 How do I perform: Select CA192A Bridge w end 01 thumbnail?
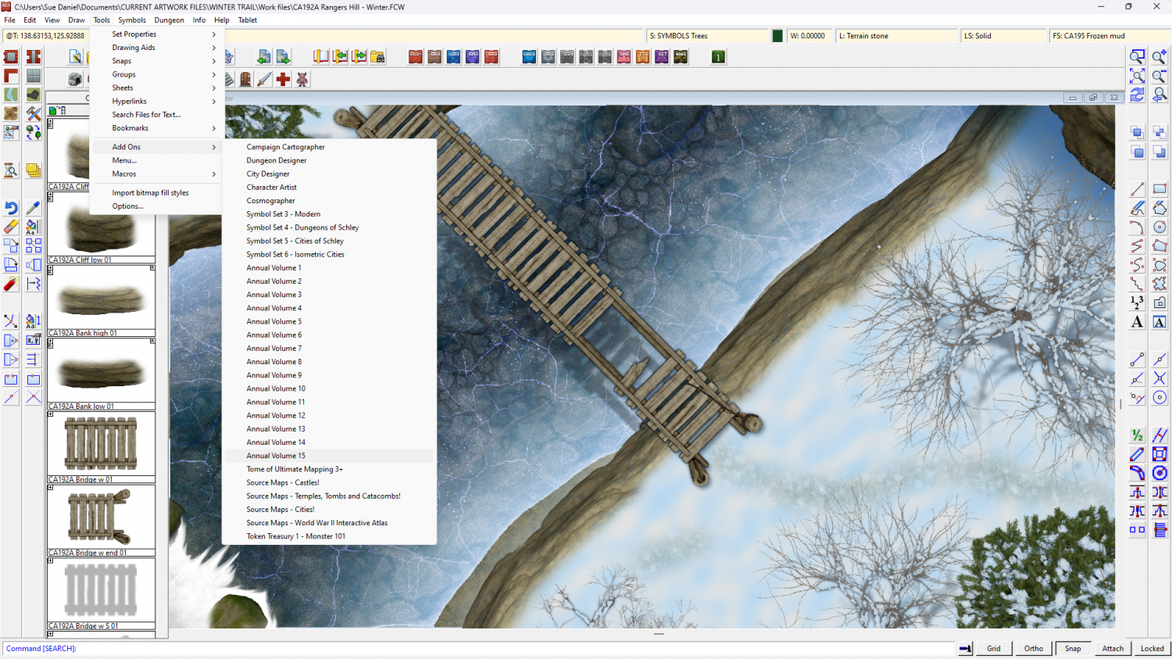click(101, 521)
